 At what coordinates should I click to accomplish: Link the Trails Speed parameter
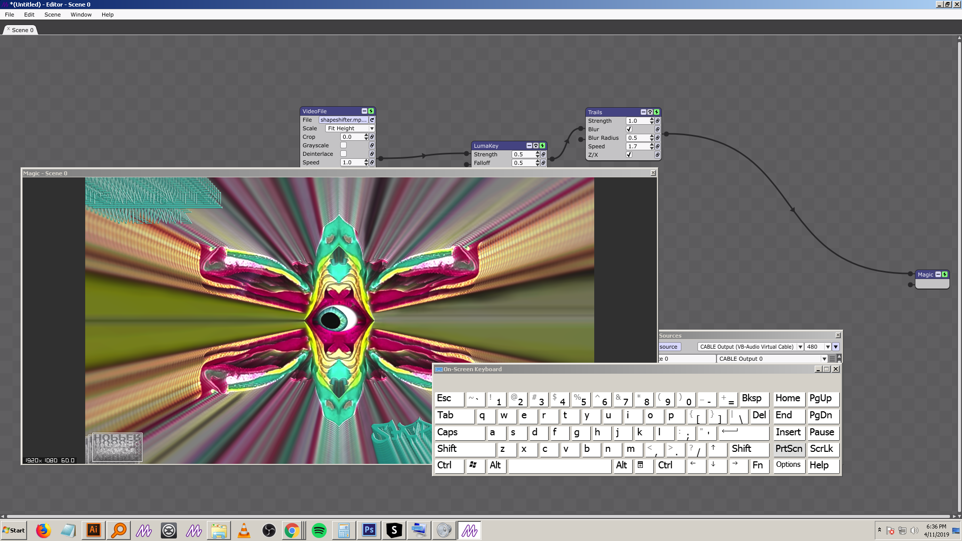[657, 147]
